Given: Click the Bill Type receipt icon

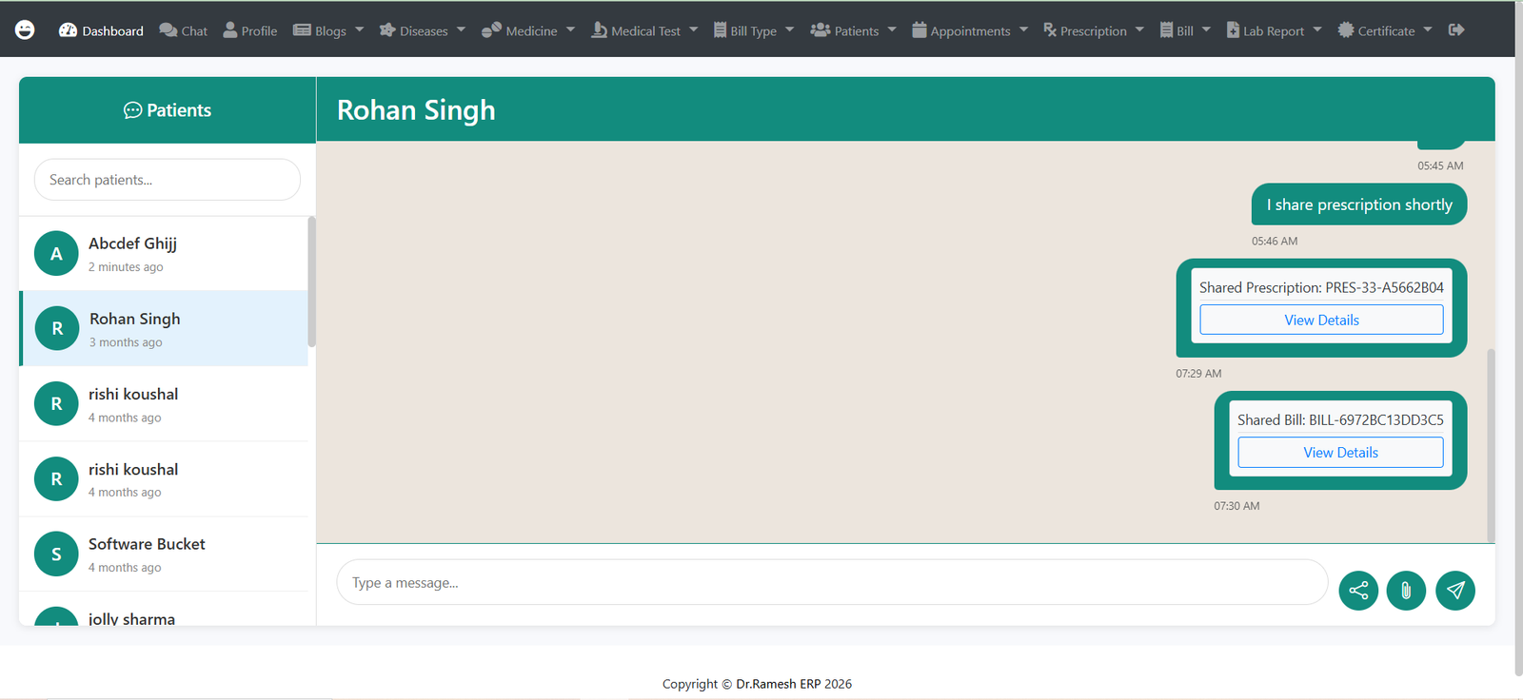Looking at the screenshot, I should 721,30.
